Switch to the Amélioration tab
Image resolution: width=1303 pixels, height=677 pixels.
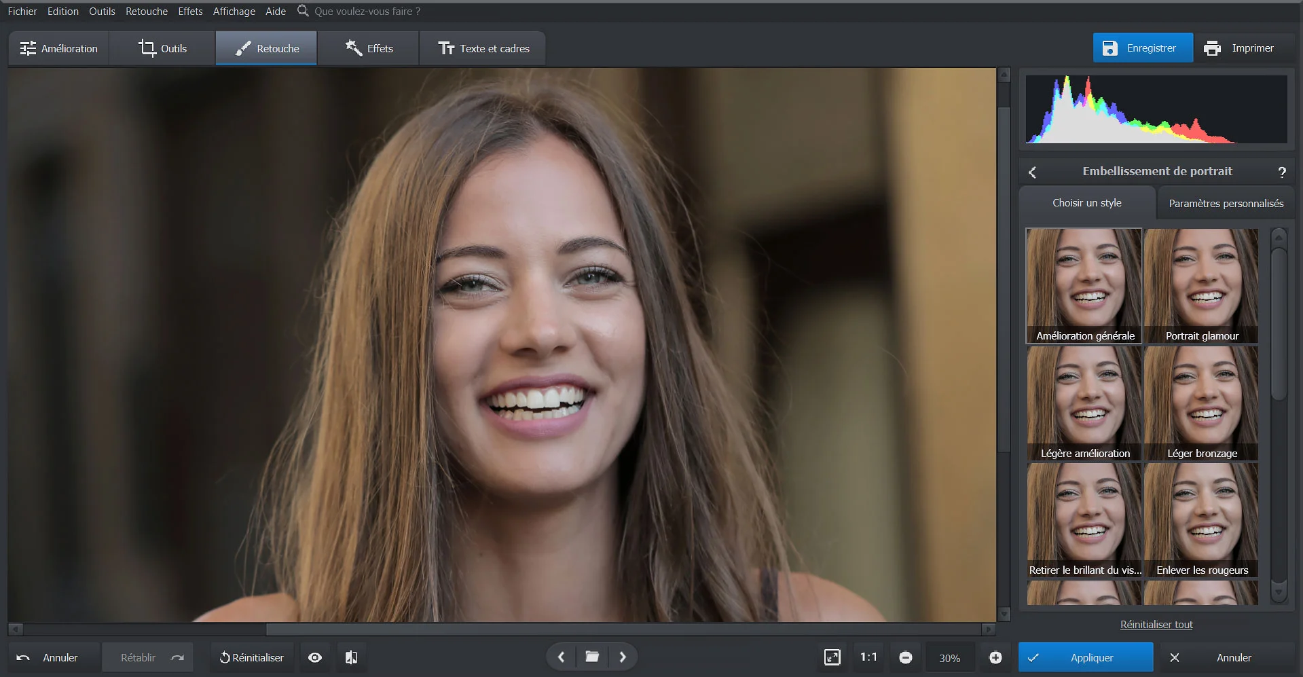59,48
